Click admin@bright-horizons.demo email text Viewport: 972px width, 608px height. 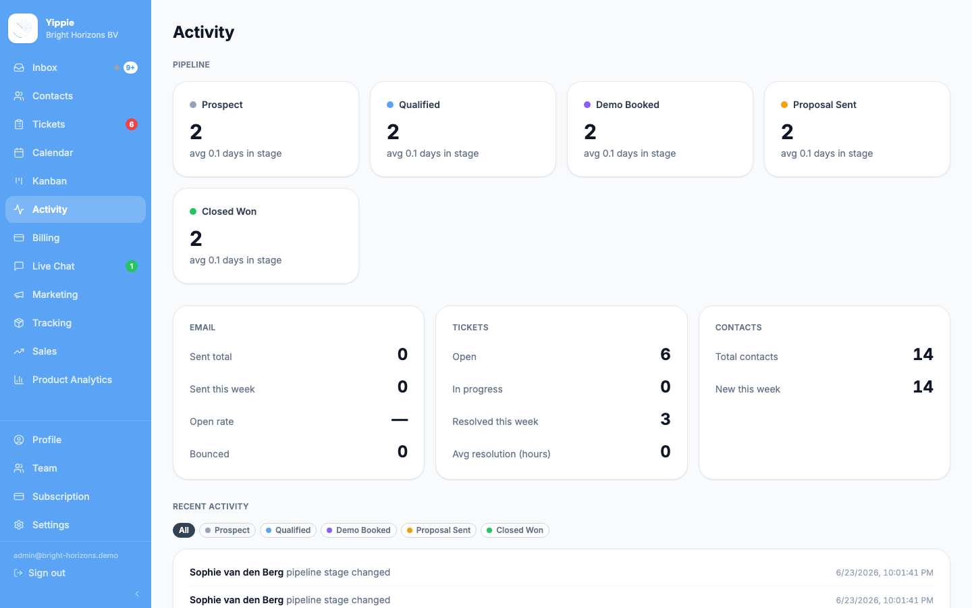click(x=65, y=555)
